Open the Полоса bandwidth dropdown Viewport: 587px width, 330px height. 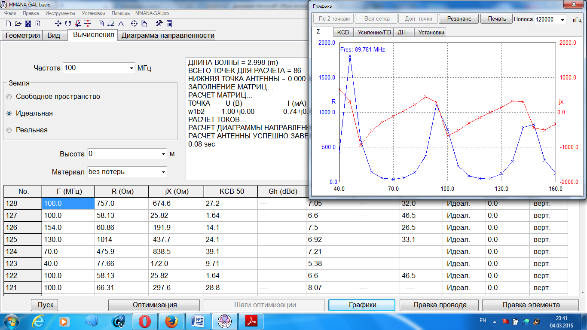[563, 20]
